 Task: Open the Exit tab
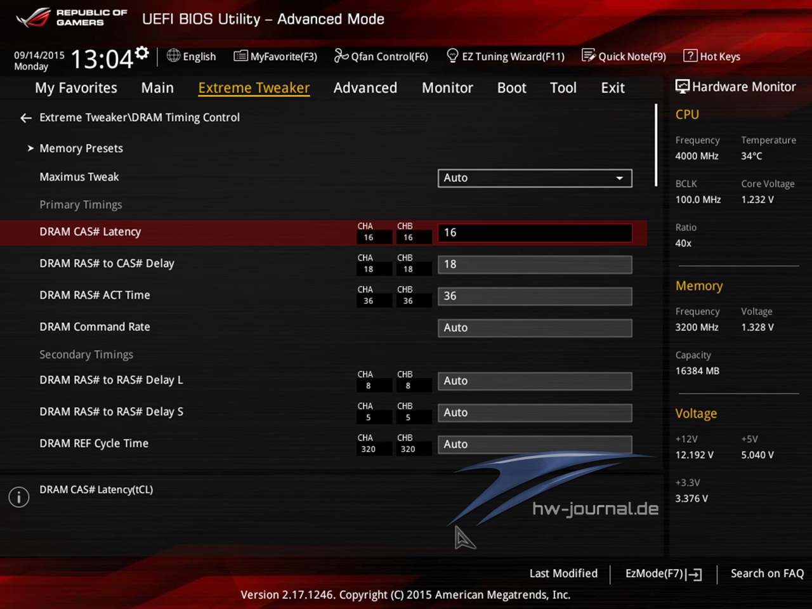tap(613, 88)
